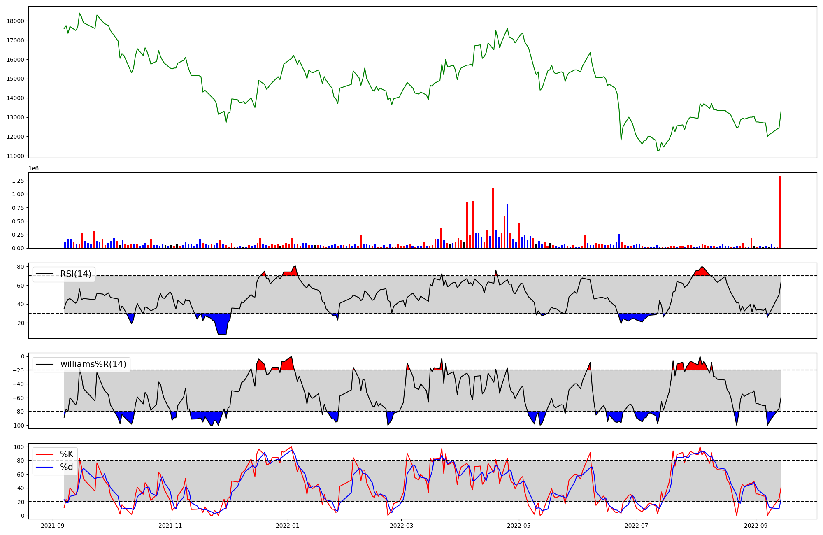
Task: Click the red %K line sample in legend
Action: [x=44, y=454]
